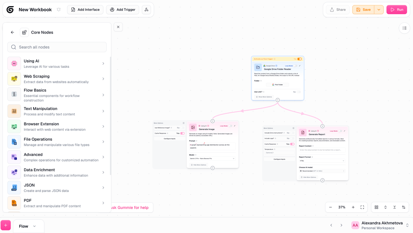Collapse all nodes icon
The width and height of the screenshot is (413, 233).
click(x=394, y=207)
